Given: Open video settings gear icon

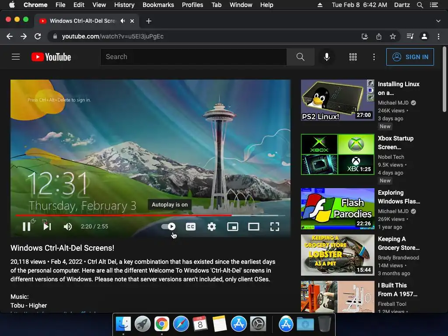Looking at the screenshot, I should [212, 227].
